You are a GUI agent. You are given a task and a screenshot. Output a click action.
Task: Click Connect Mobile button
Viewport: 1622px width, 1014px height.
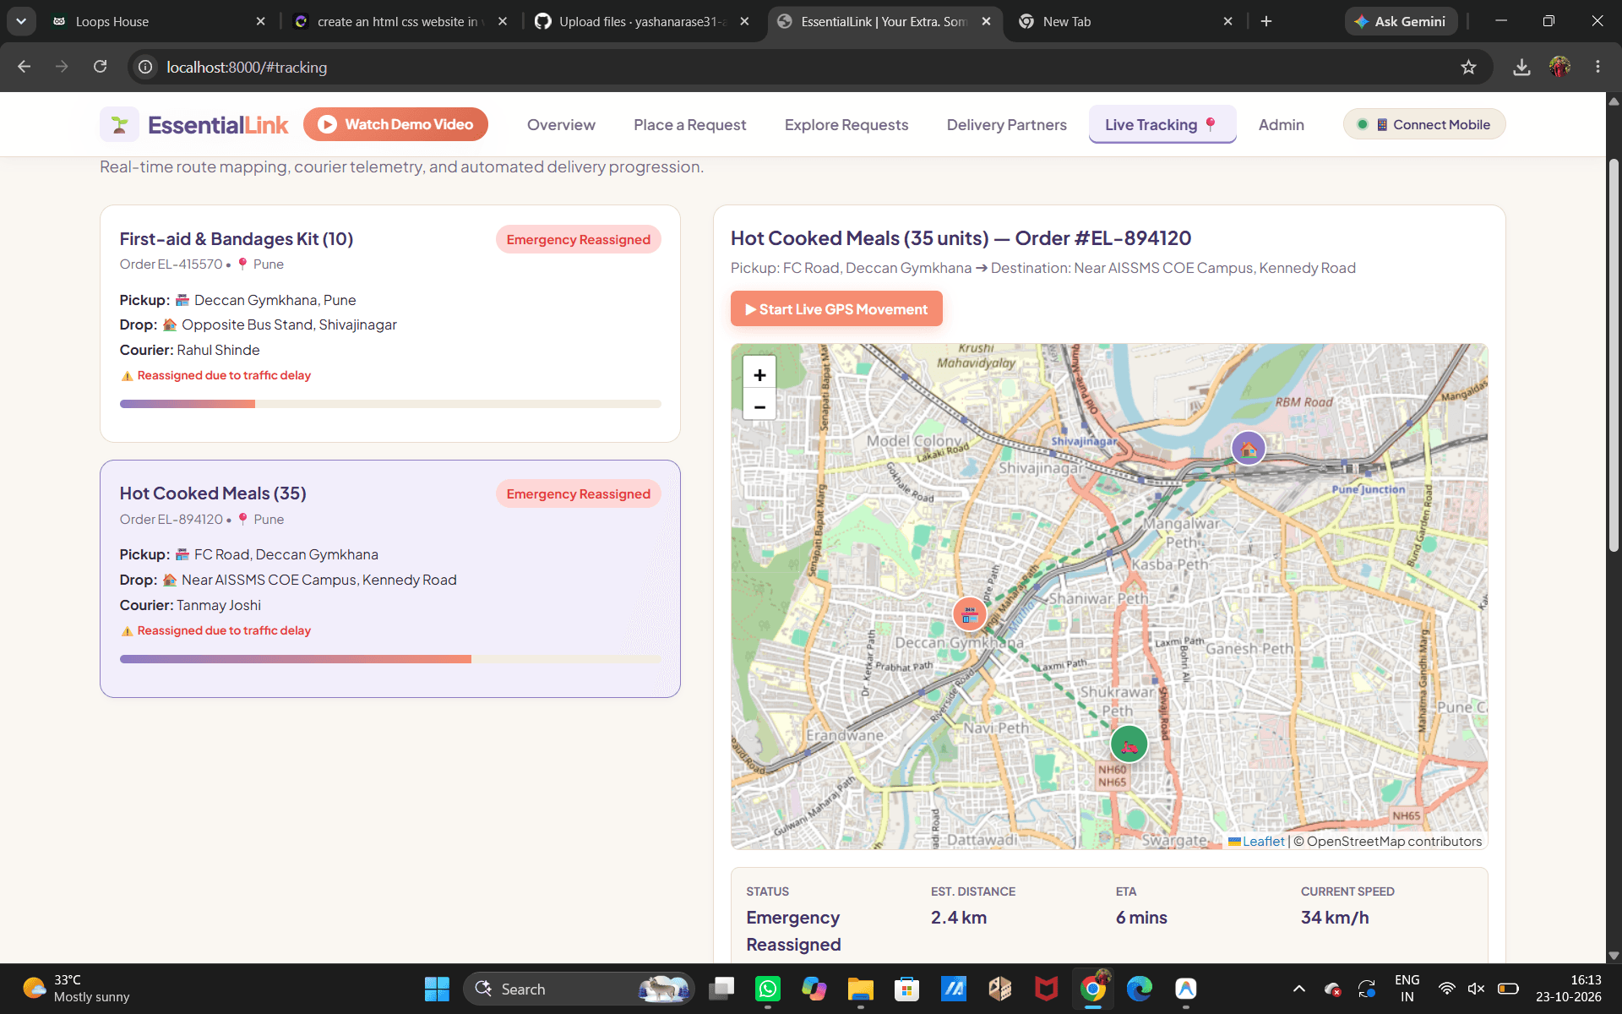click(x=1424, y=124)
